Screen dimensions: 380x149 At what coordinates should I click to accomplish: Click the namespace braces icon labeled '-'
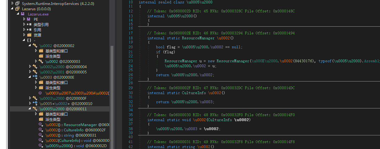29,40
